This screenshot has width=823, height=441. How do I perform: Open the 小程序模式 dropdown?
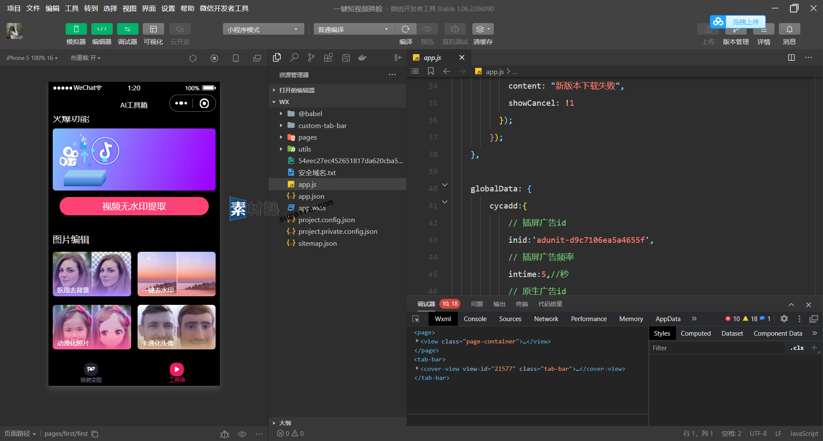click(263, 29)
